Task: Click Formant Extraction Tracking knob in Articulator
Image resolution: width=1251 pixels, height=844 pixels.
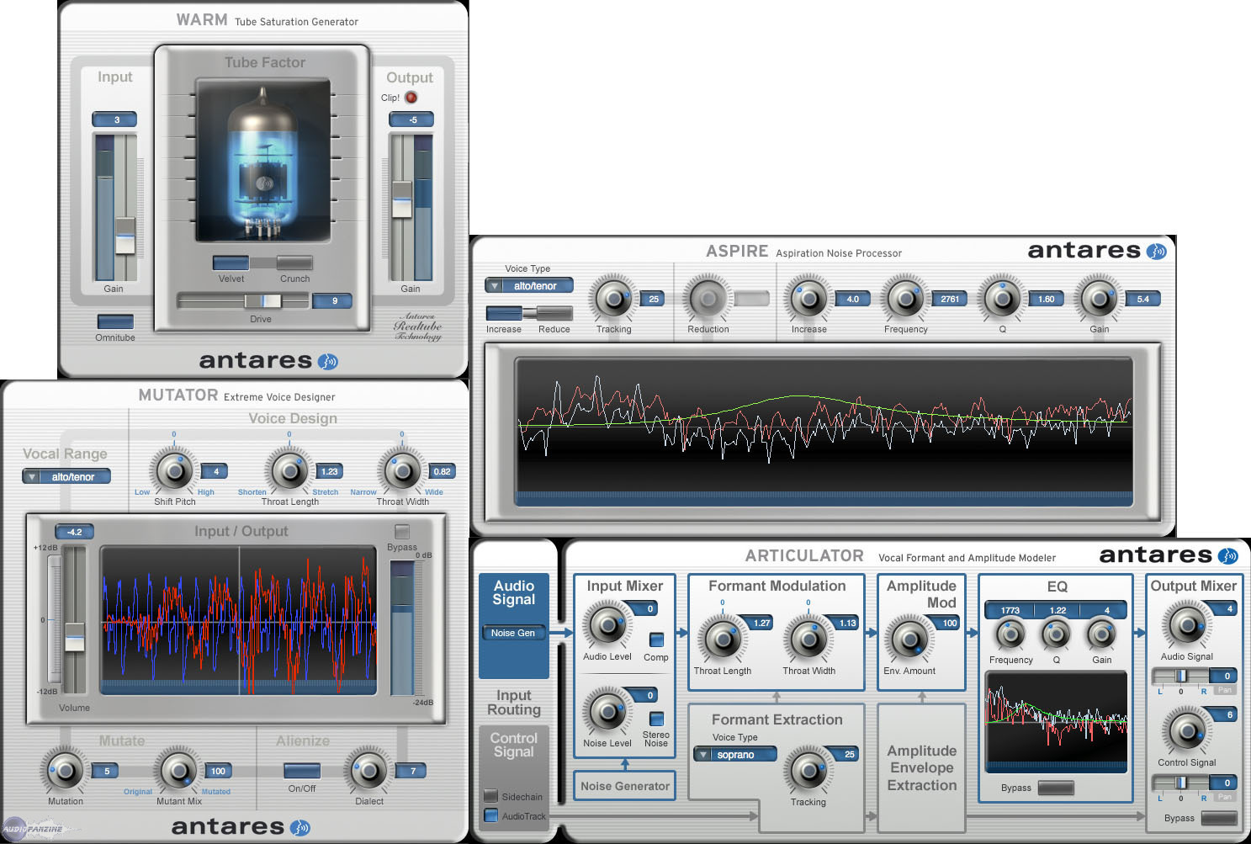Action: [x=808, y=770]
